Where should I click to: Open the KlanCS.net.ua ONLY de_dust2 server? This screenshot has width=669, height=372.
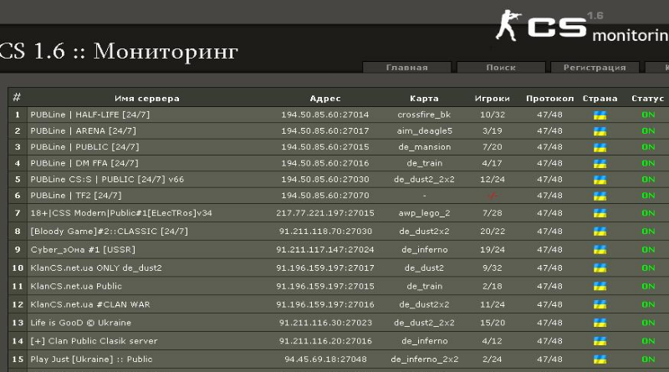[96, 268]
